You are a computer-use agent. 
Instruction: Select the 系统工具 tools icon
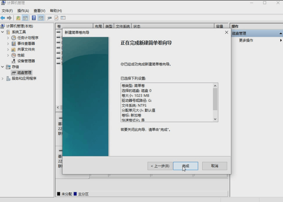point(8,32)
